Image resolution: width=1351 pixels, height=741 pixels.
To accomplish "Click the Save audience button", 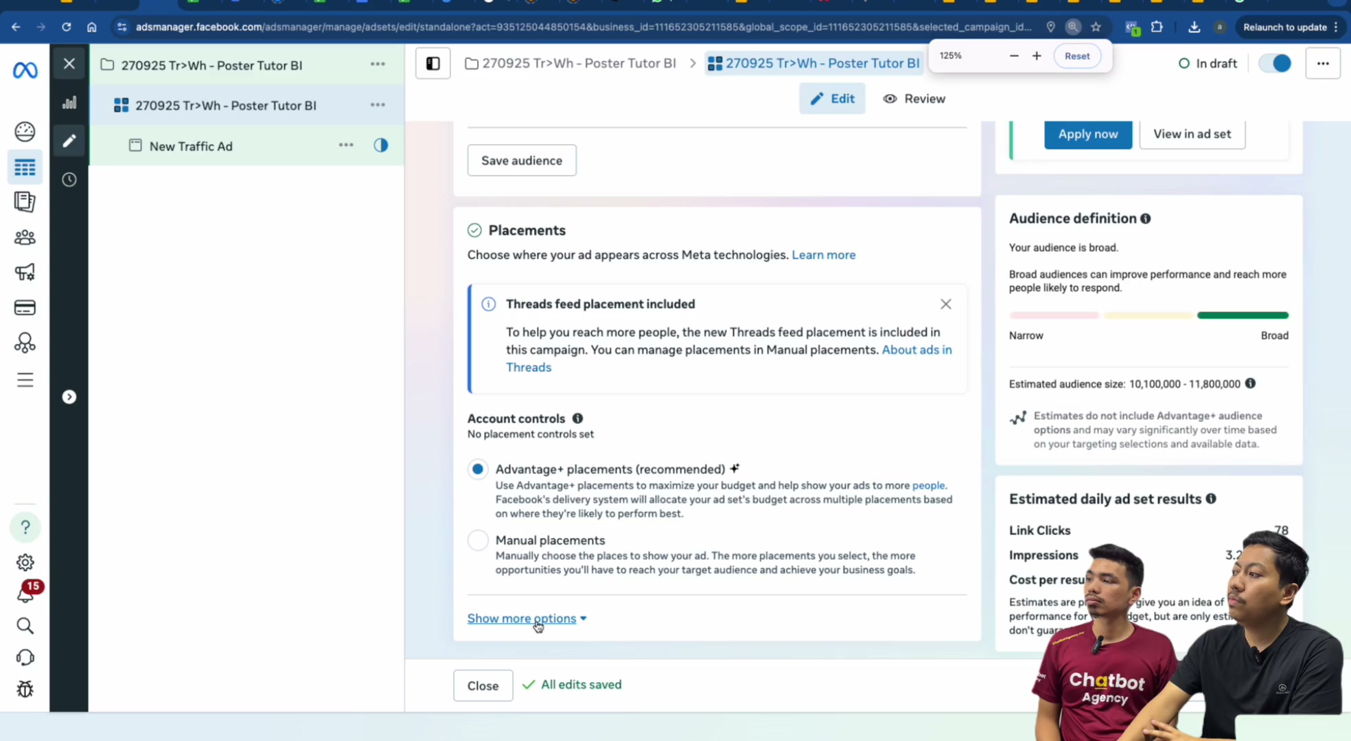I will tap(522, 161).
